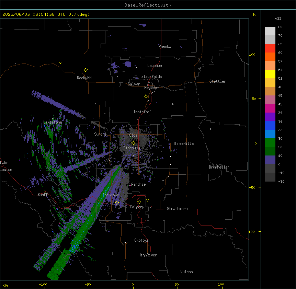Click the Cochrane label

111,195
